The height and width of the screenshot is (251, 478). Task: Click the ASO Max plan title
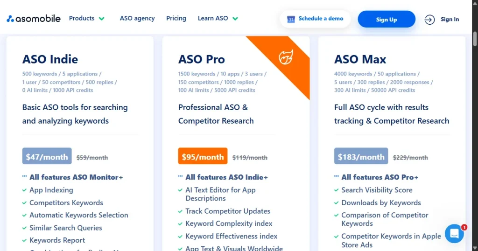360,59
